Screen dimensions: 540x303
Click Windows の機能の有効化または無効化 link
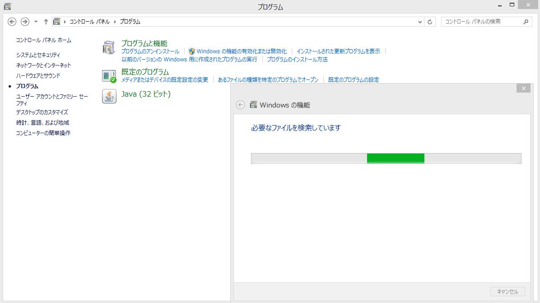(242, 51)
